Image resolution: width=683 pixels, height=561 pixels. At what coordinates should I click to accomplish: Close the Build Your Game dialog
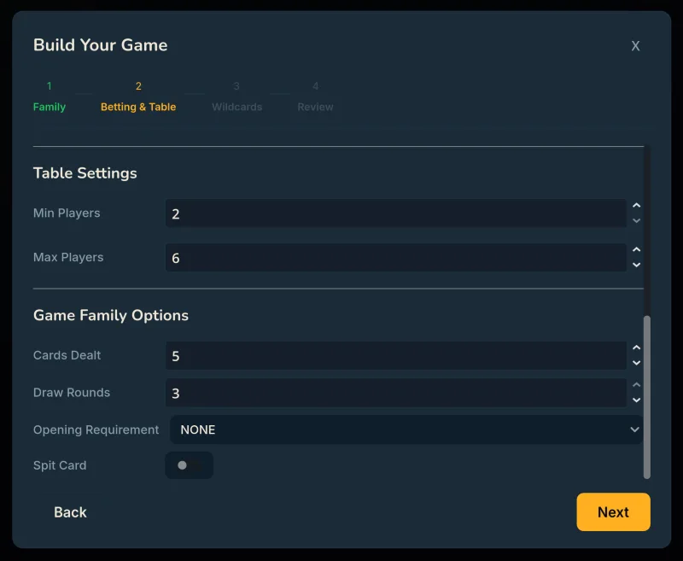(635, 45)
